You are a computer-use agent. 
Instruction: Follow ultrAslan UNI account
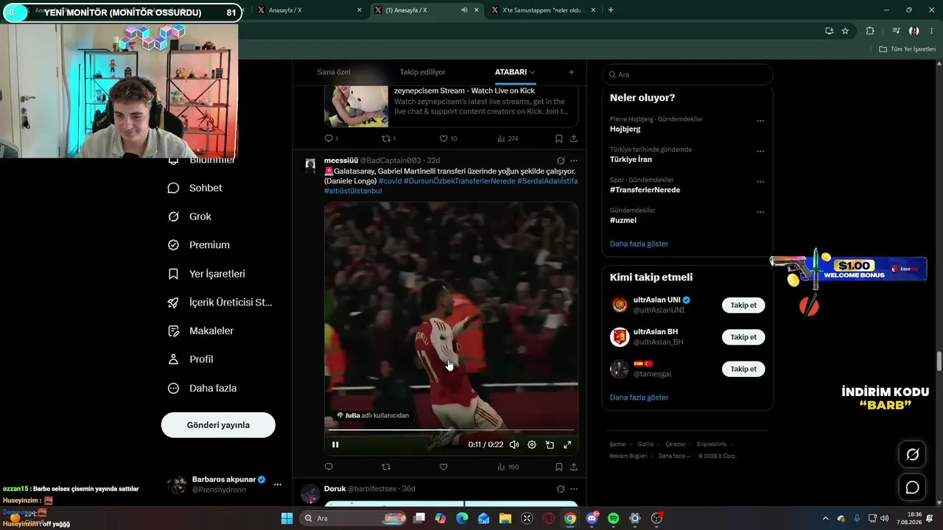743,305
